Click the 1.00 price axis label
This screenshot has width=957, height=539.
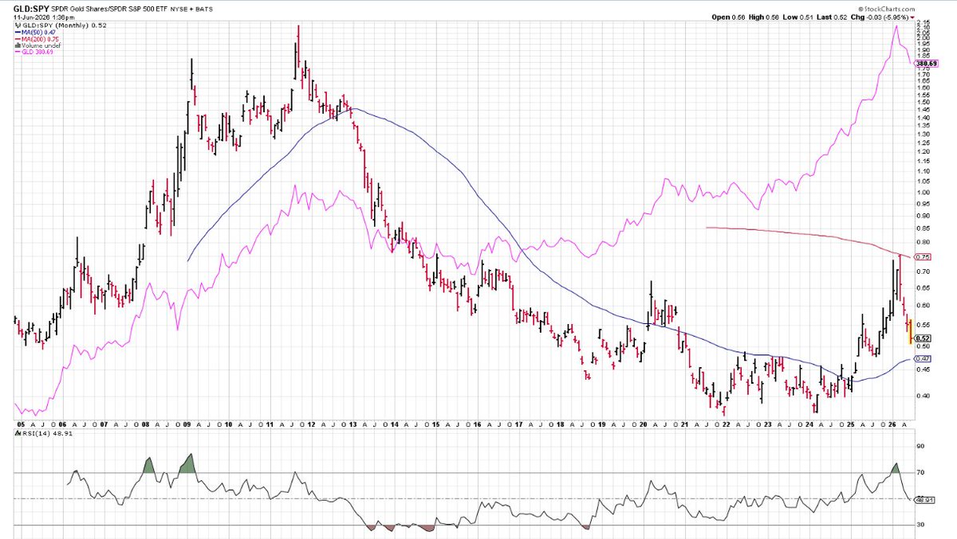click(x=923, y=192)
